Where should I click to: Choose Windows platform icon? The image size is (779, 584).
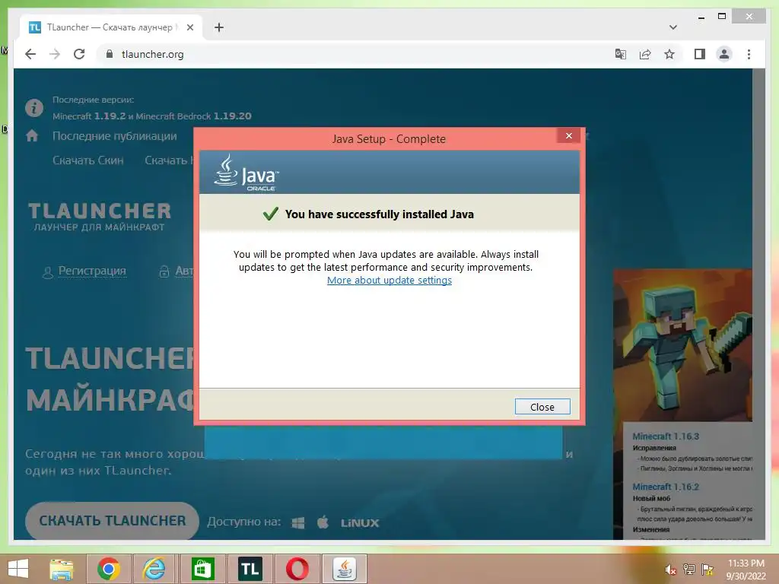click(x=298, y=523)
